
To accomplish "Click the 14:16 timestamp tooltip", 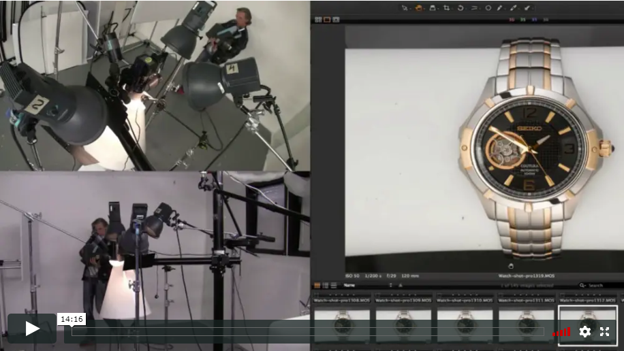I will click(x=72, y=319).
